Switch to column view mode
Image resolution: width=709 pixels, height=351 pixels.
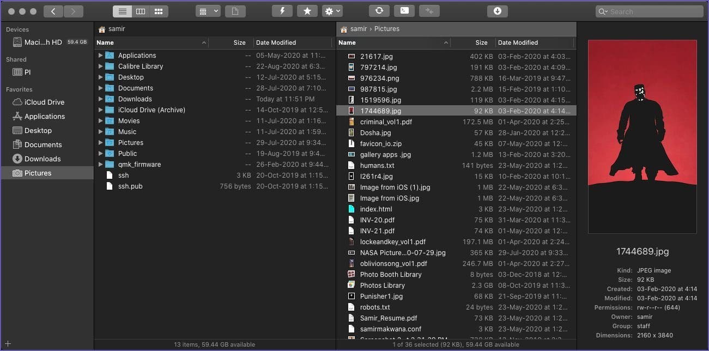(140, 11)
